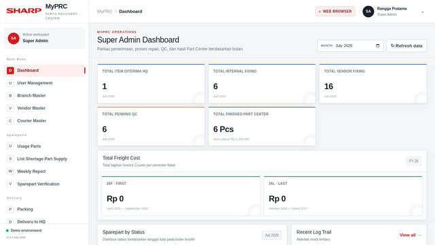The height and width of the screenshot is (245, 435).
Task: Open Dashboard via its D icon
Action: point(10,70)
